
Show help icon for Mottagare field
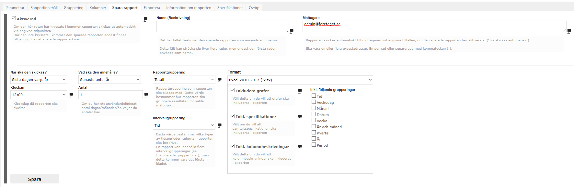pyautogui.click(x=569, y=31)
